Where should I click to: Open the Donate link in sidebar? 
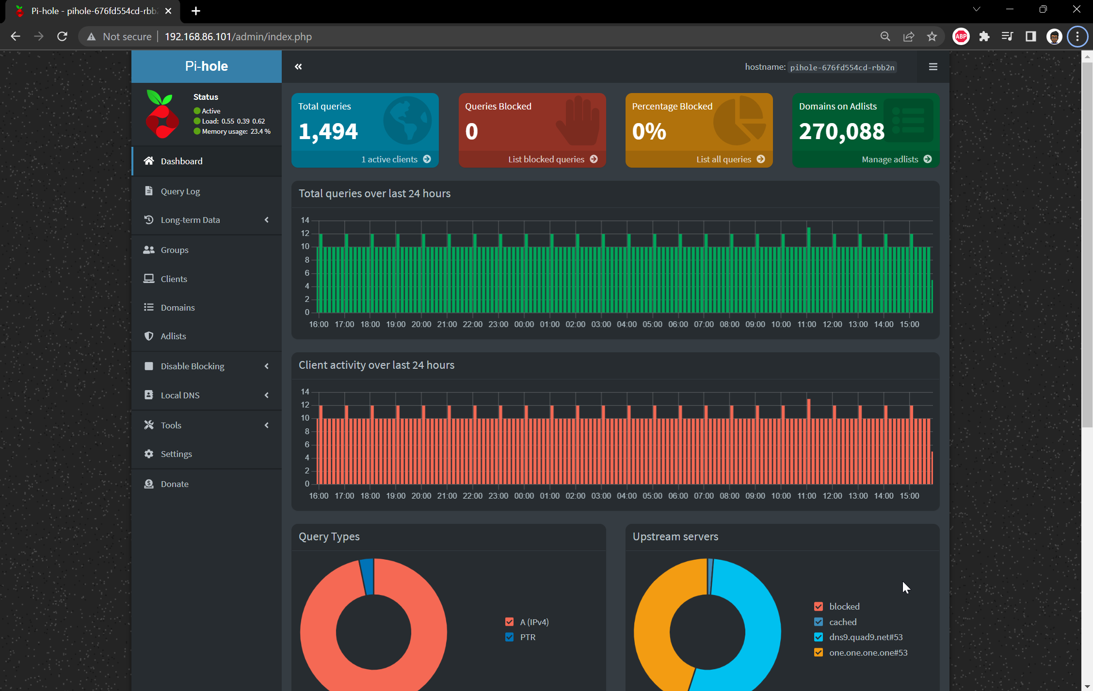point(207,484)
